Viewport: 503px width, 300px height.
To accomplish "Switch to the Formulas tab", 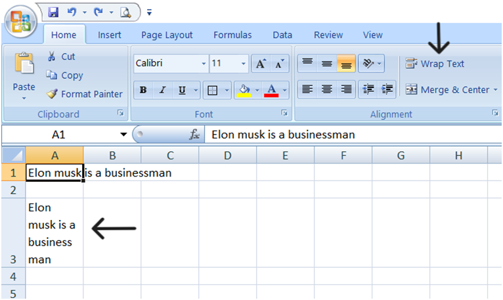I will pos(232,35).
